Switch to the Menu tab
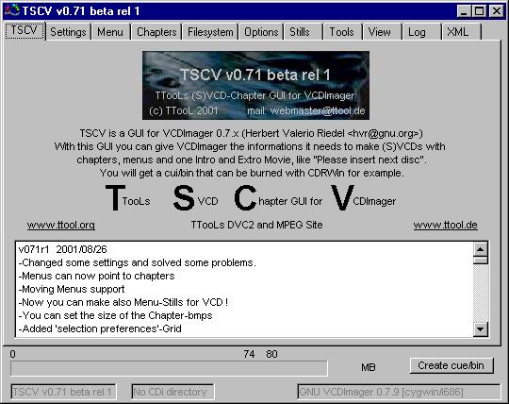 tap(110, 32)
